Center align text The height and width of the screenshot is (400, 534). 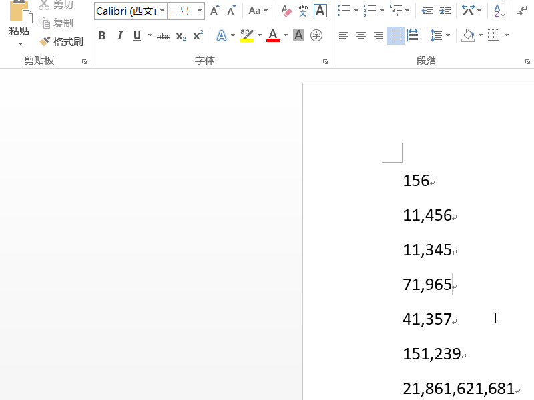pyautogui.click(x=361, y=35)
